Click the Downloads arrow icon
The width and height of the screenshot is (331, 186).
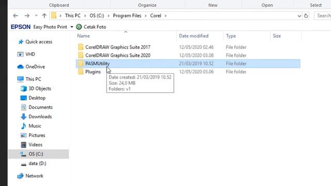[23, 117]
